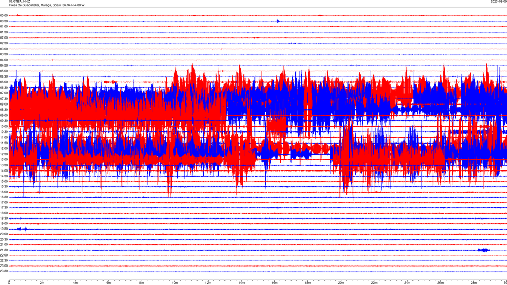
Task: Click the 16:30 time label
Action: coord(4,197)
